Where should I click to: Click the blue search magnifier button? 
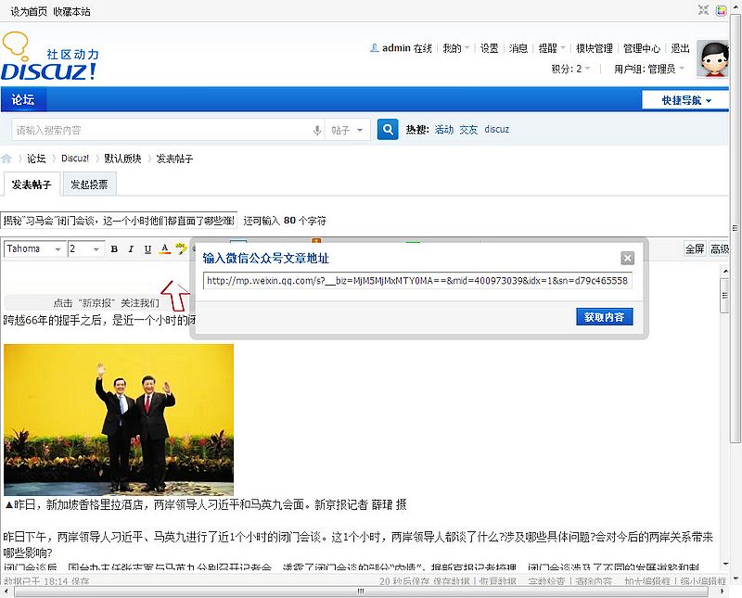[x=388, y=129]
